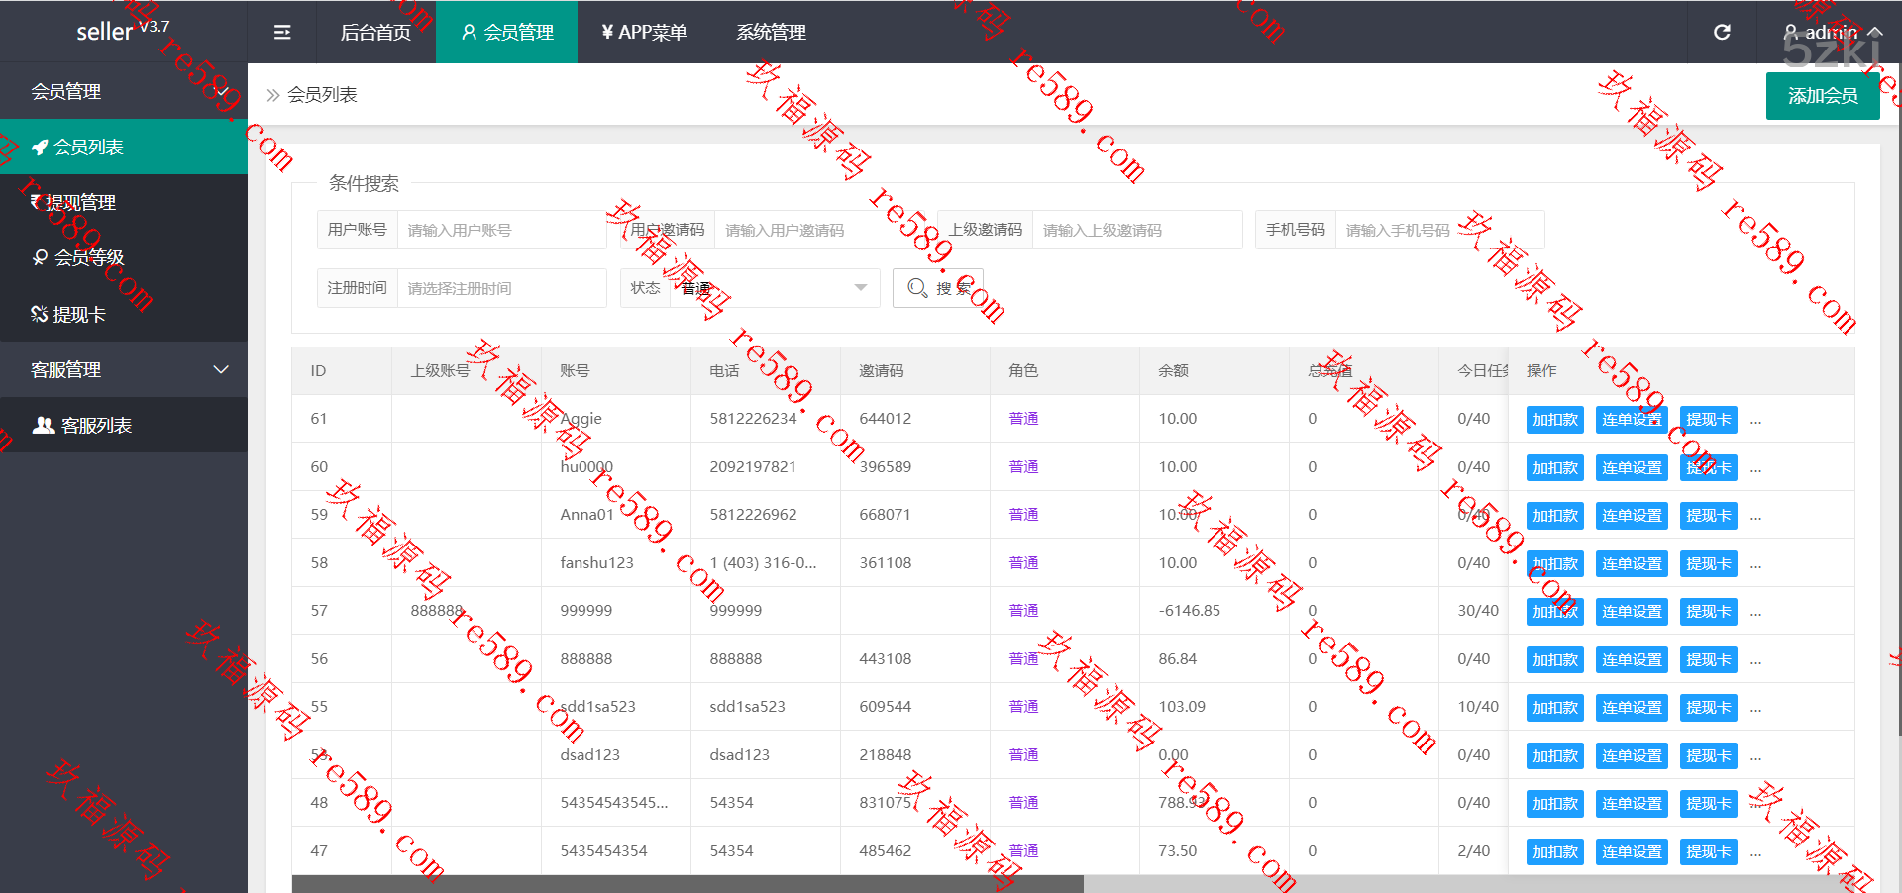Viewport: 1902px width, 893px height.
Task: Click the 提现管理 sidebar icon
Action: 37,203
